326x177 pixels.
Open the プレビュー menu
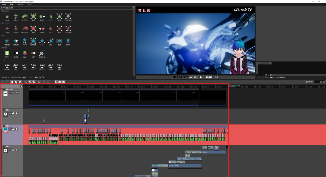click(20, 5)
